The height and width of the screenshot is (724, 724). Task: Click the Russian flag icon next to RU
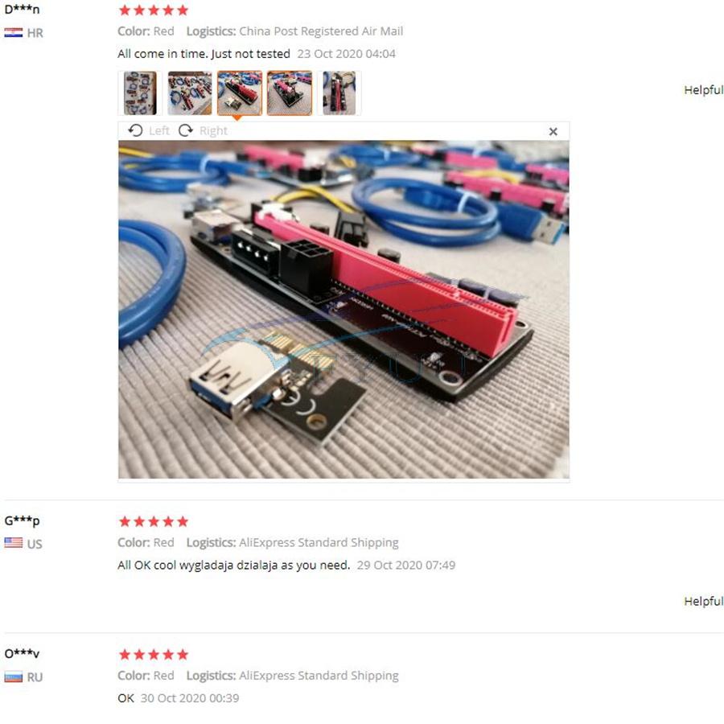point(14,677)
